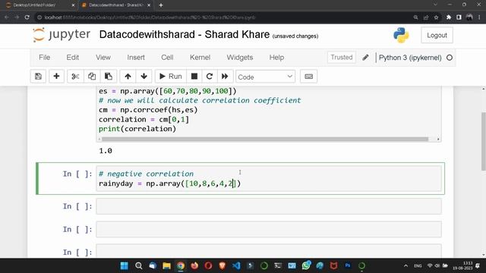Open a new browser tab

[x=160, y=5]
